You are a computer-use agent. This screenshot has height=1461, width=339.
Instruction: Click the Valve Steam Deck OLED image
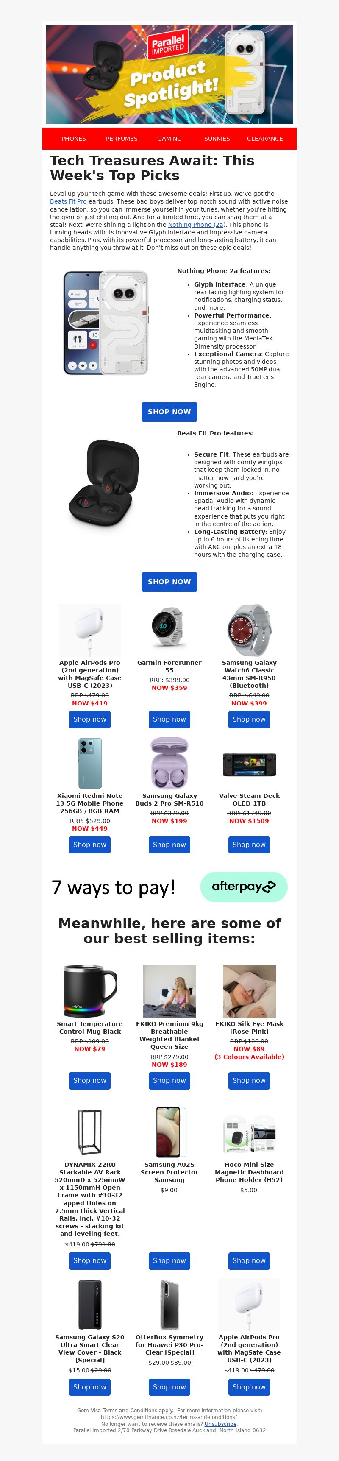tap(249, 764)
